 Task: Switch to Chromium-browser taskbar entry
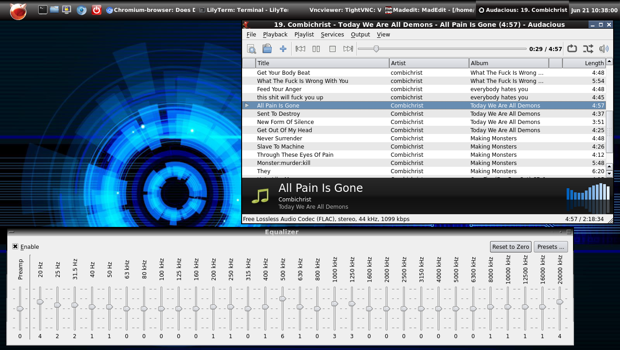(x=150, y=10)
